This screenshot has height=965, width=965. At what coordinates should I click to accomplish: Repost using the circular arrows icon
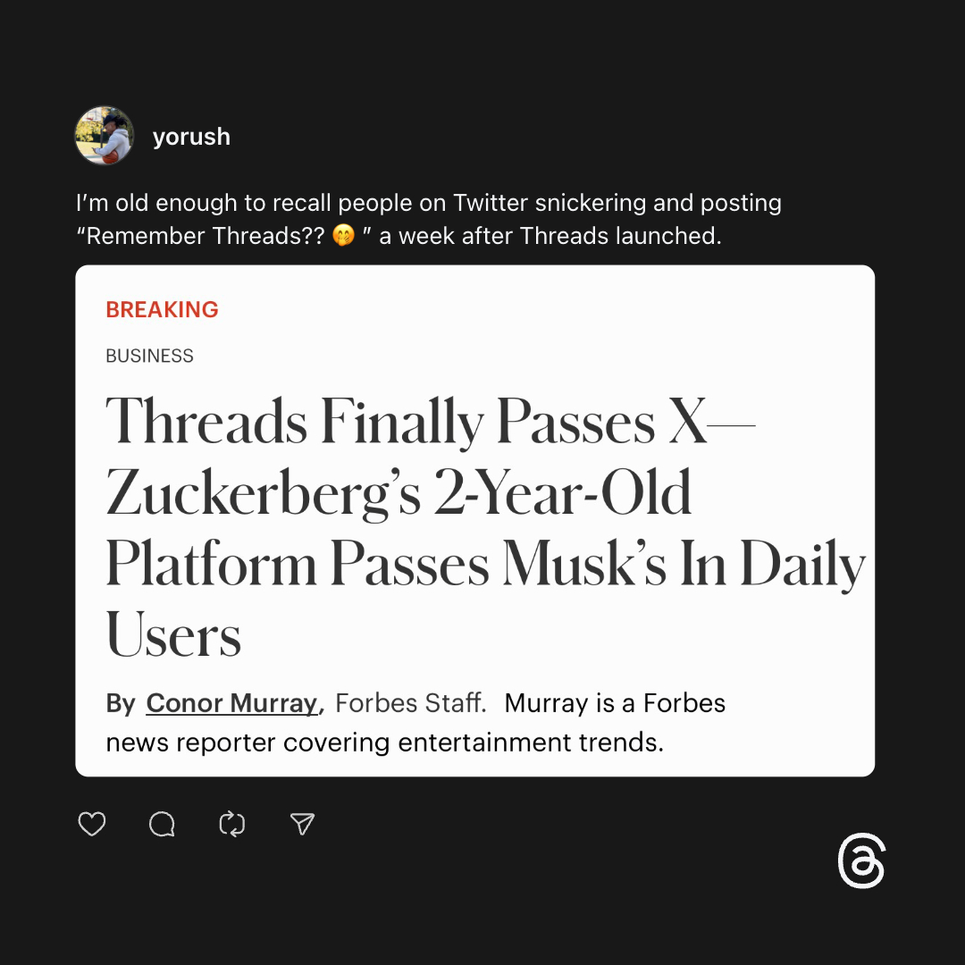[232, 824]
